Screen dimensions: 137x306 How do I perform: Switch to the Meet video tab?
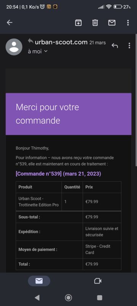tap(98, 281)
